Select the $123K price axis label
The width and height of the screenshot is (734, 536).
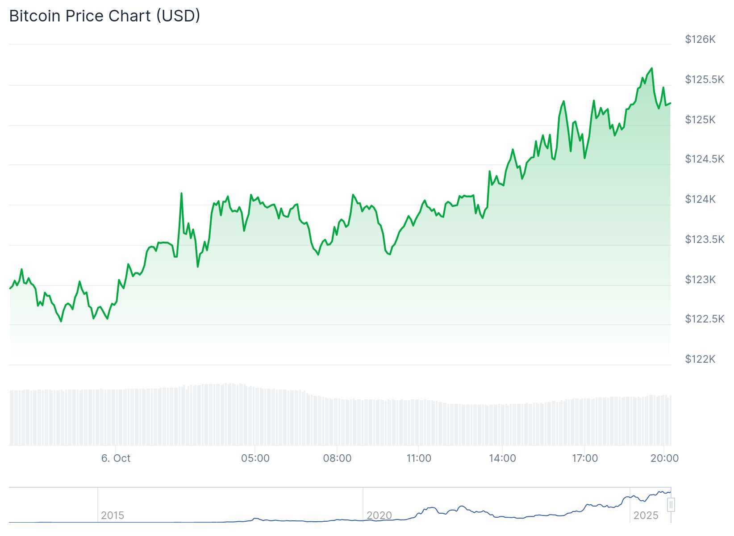700,280
